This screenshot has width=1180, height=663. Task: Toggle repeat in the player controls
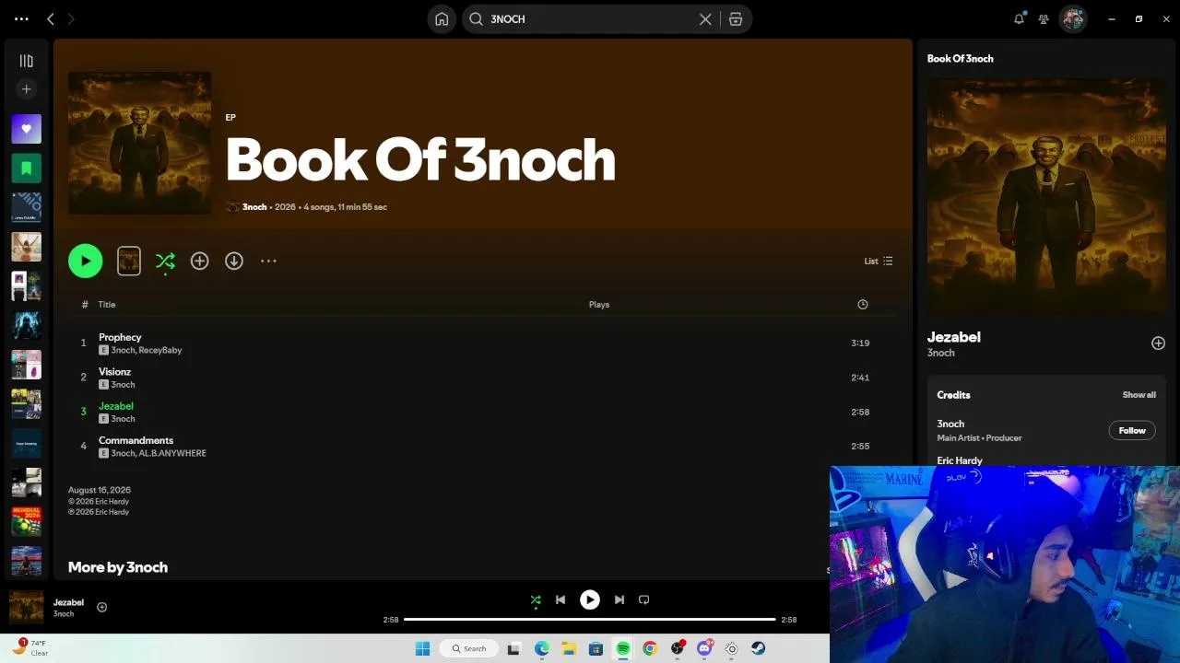[644, 600]
